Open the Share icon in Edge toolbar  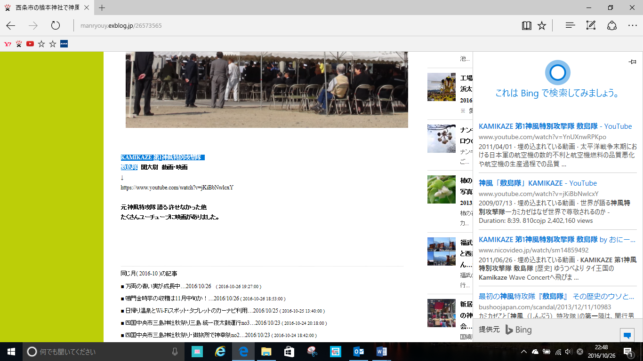coord(612,26)
